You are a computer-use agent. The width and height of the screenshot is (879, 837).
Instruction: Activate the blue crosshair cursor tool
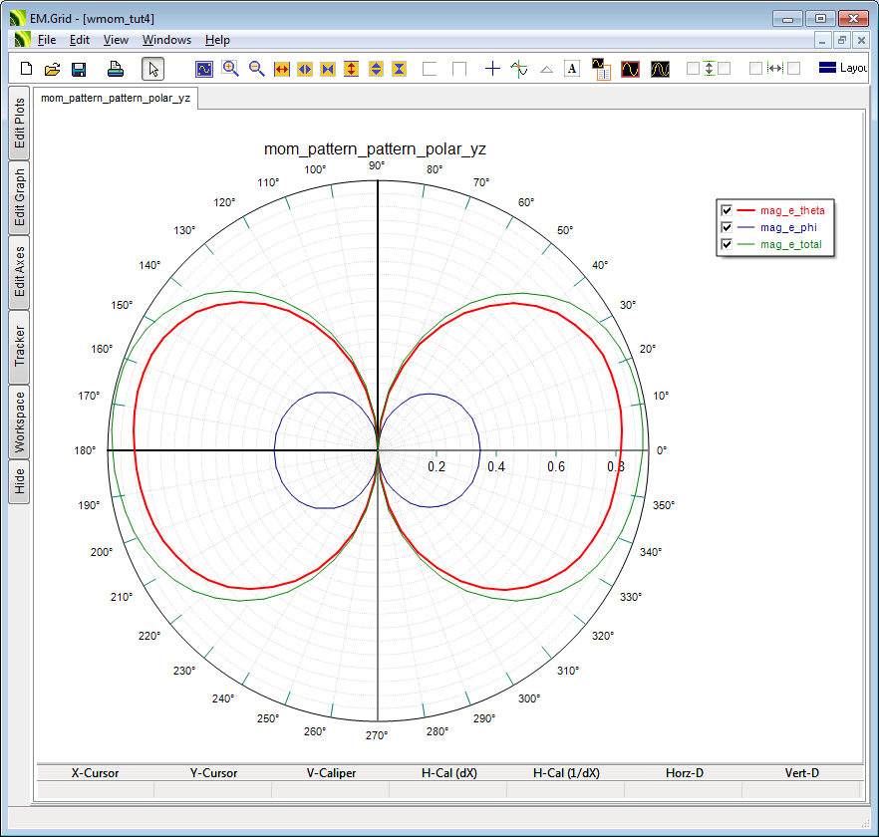[492, 69]
